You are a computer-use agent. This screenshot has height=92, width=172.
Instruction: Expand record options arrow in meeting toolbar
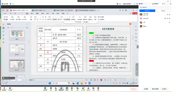[x=74, y=89]
